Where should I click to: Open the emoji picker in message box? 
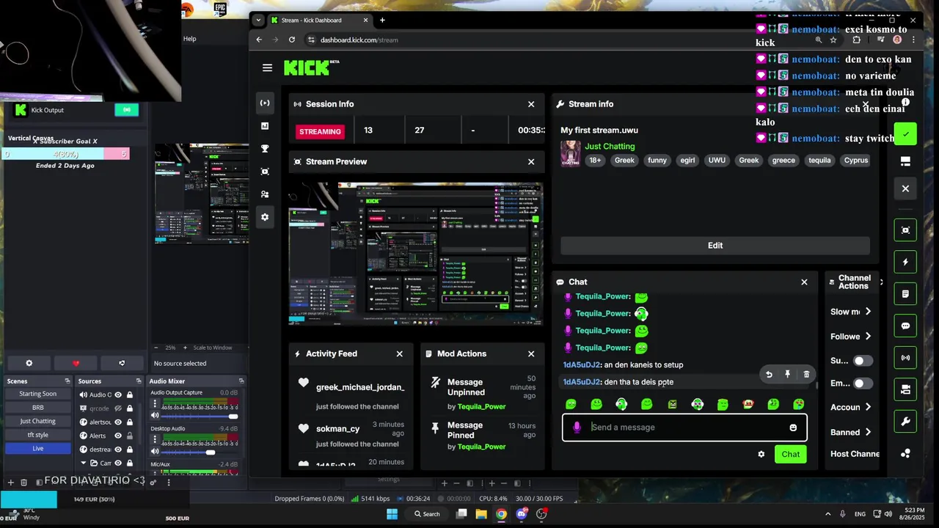793,428
